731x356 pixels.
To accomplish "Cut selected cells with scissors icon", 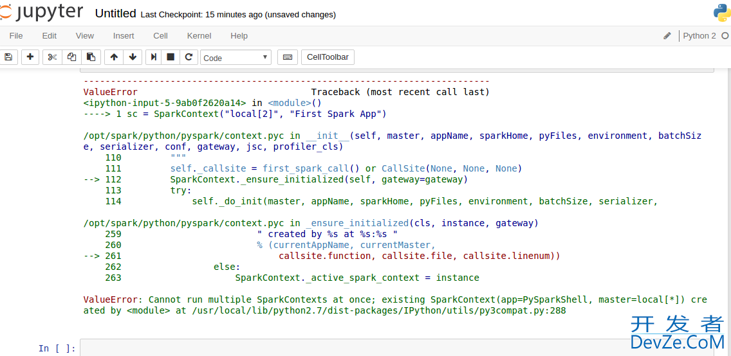I will (52, 57).
